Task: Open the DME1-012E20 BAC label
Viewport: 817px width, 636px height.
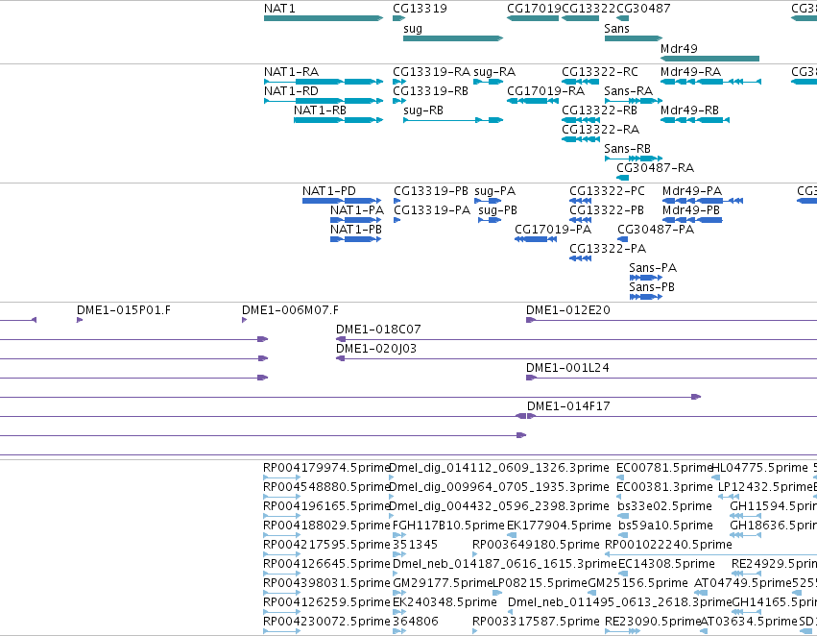Action: tap(568, 310)
